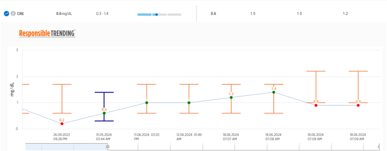Select the current result 0.6 mg/dL

point(64,14)
